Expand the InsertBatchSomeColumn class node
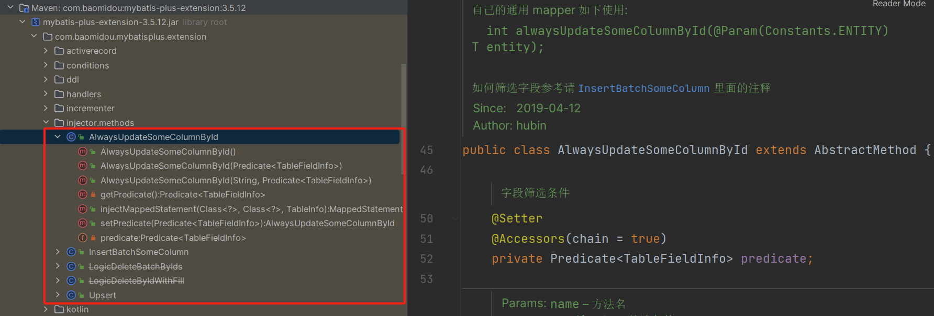Image resolution: width=934 pixels, height=316 pixels. pos(58,252)
